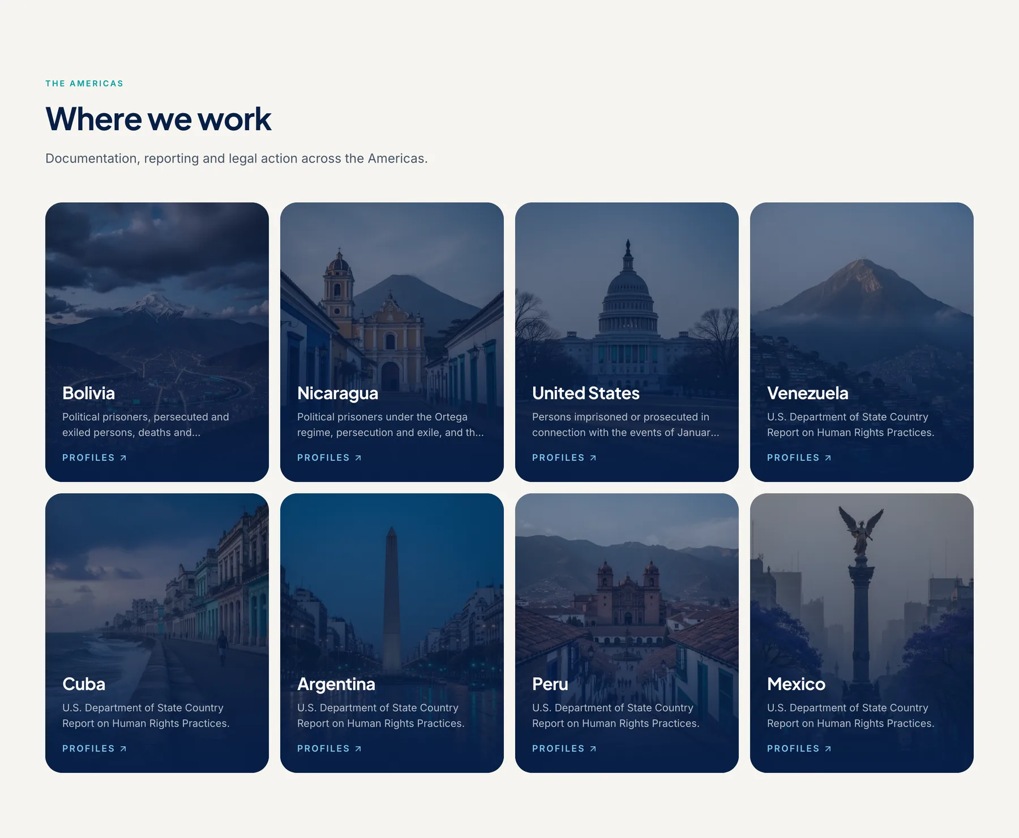The image size is (1019, 838).
Task: Click the Mexico 'U.S. Department of State' description
Action: (x=851, y=716)
